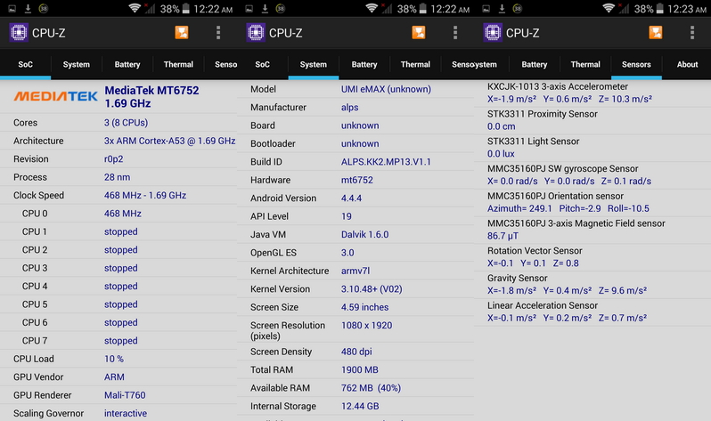This screenshot has height=421, width=711.
Task: Tap the MediaTek MT6752 1.69 GHz heading
Action: click(x=151, y=96)
